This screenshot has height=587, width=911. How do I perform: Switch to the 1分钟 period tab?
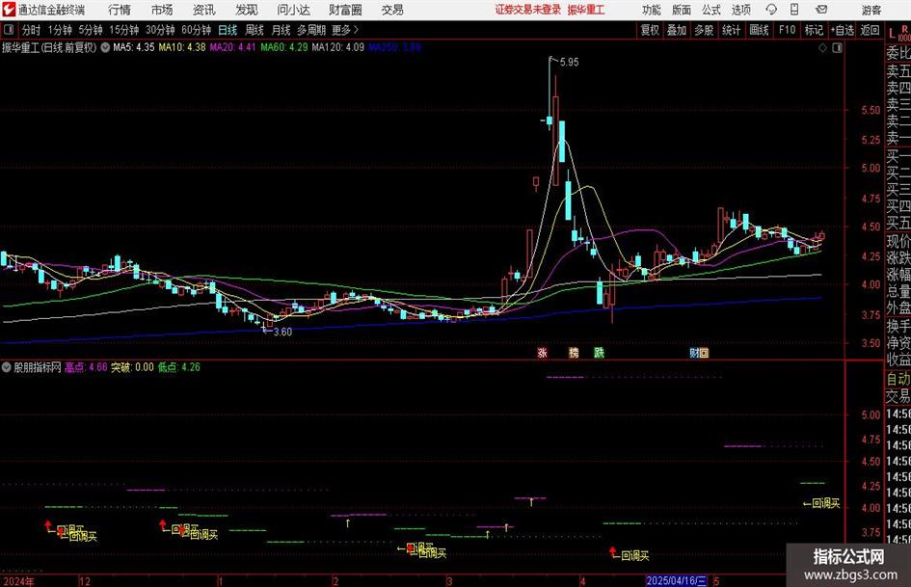59,30
